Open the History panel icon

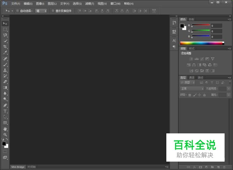click(174, 23)
